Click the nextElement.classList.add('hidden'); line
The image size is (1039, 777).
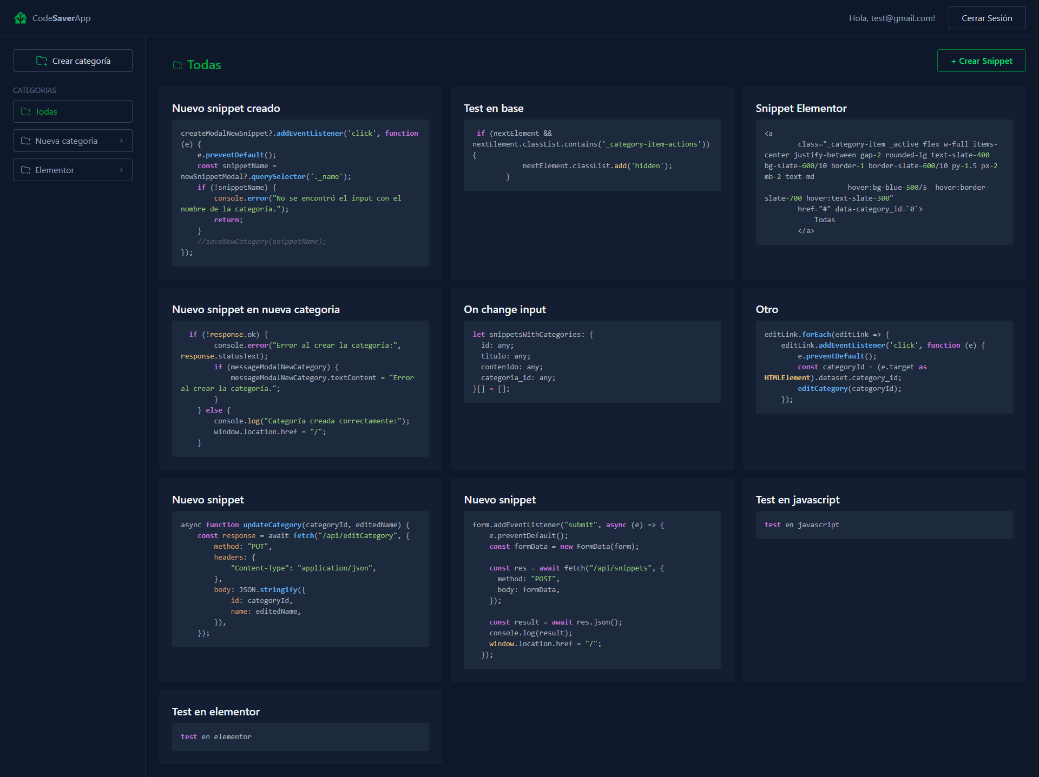597,166
